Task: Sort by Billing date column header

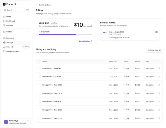Action: pos(113,62)
